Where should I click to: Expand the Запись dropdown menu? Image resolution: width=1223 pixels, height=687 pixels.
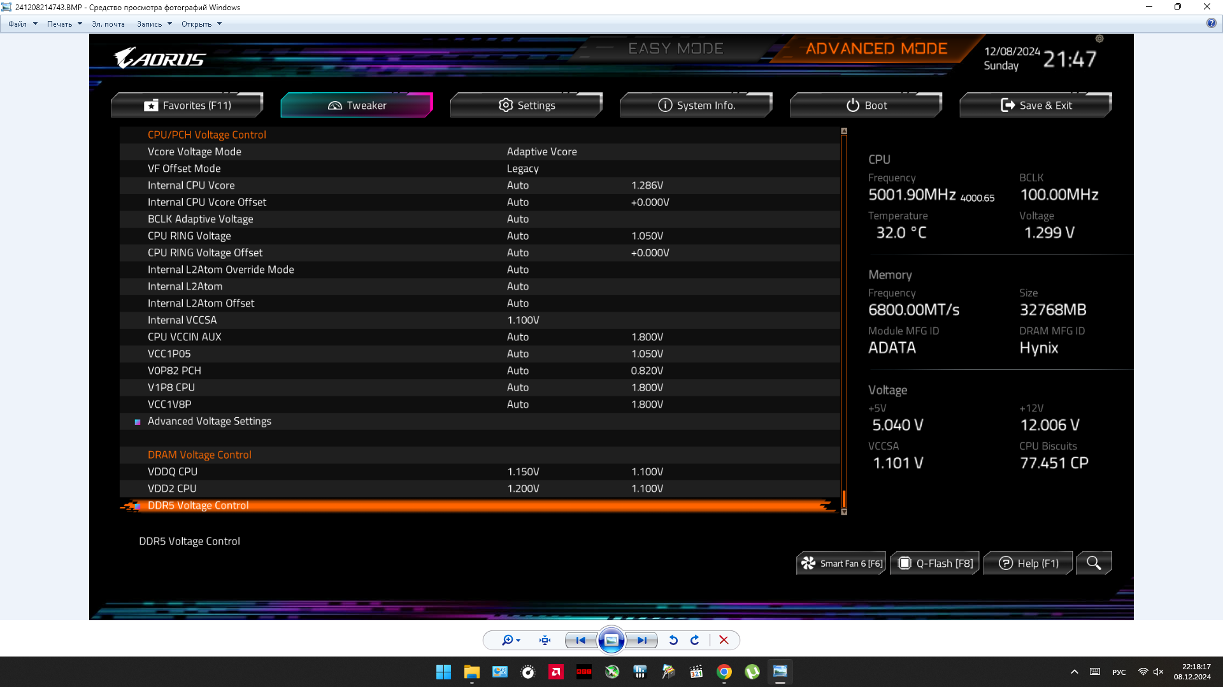[x=154, y=24]
